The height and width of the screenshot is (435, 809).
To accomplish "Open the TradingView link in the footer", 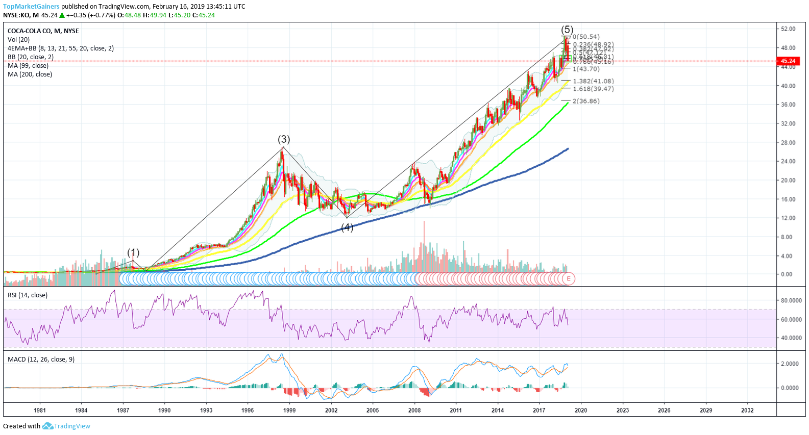I will coord(72,426).
